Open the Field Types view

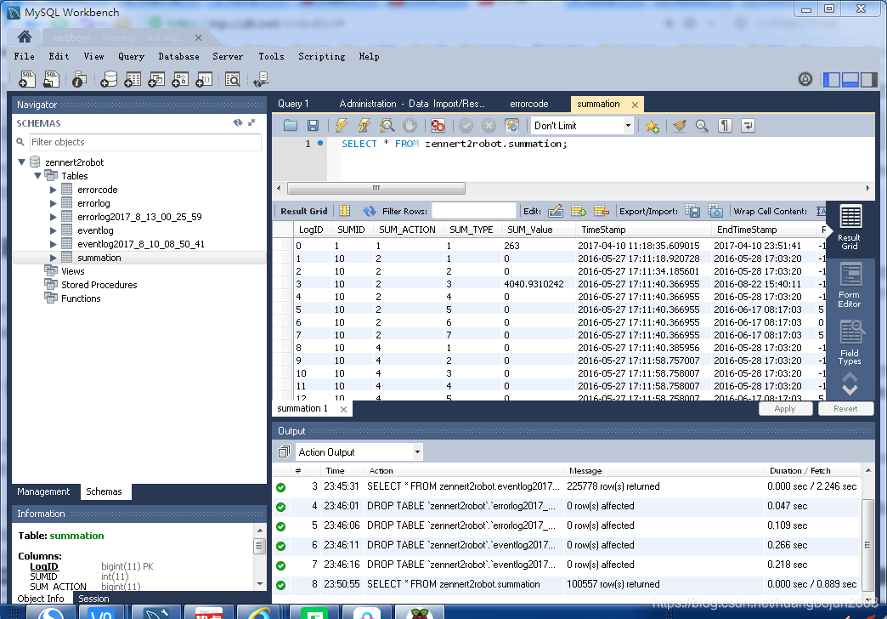point(850,343)
